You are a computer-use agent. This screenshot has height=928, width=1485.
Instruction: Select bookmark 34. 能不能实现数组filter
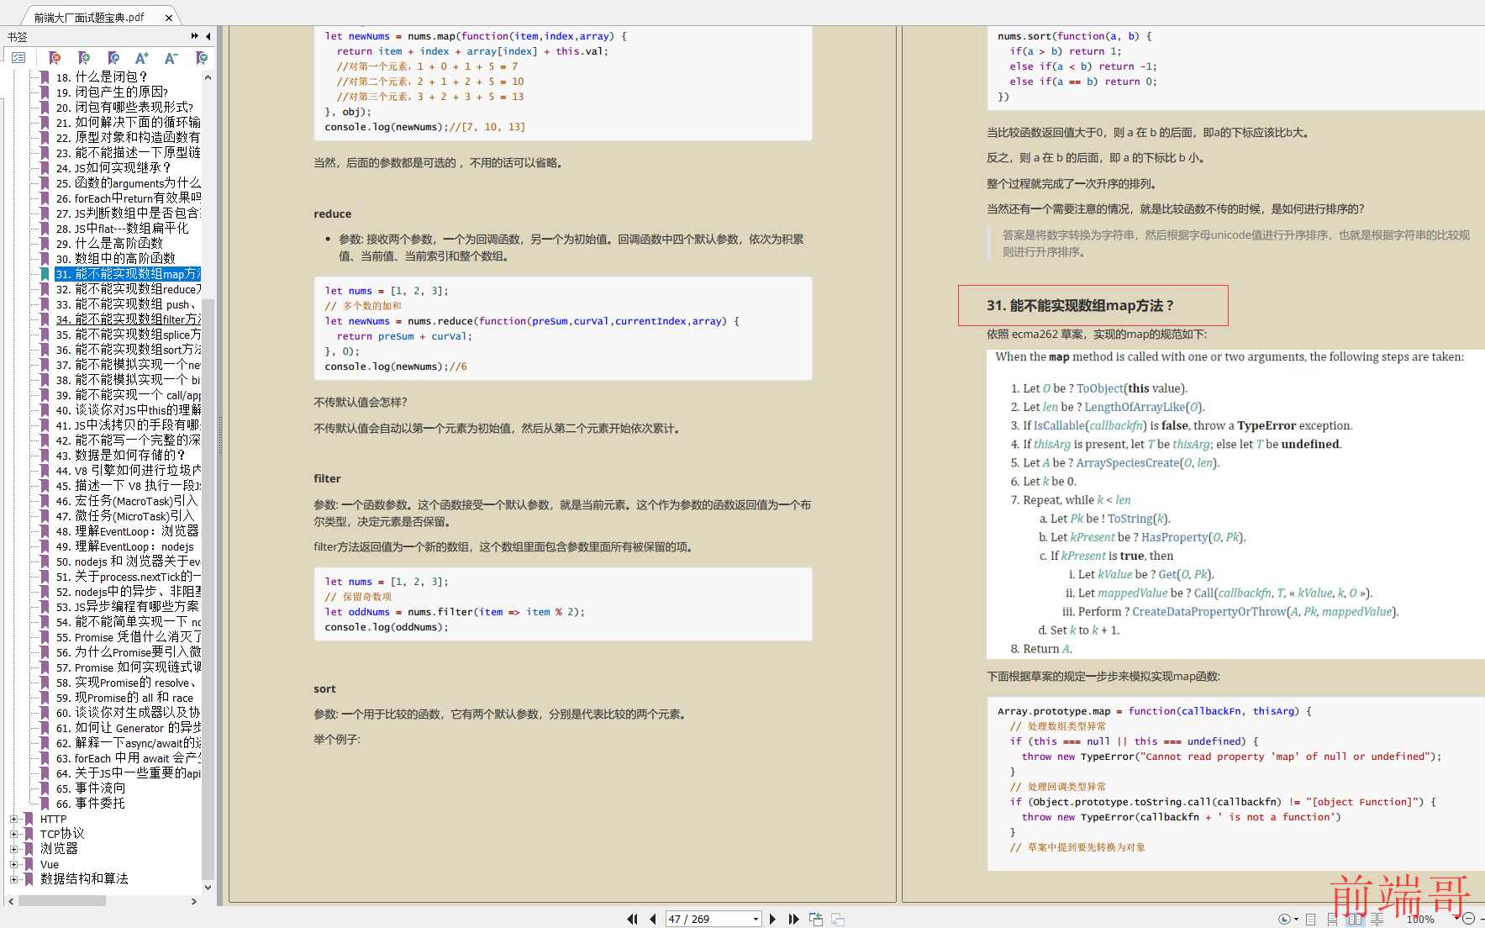(128, 319)
